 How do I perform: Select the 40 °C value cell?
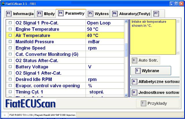tap(105, 35)
